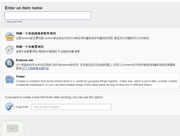Select the External Job Ej icon

[9, 63]
